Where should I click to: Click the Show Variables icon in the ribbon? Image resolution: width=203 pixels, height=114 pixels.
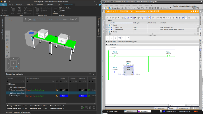click(55, 9)
